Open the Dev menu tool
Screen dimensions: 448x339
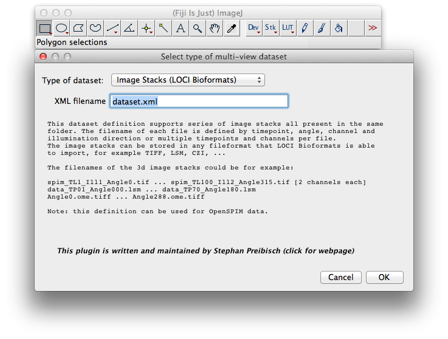[253, 28]
